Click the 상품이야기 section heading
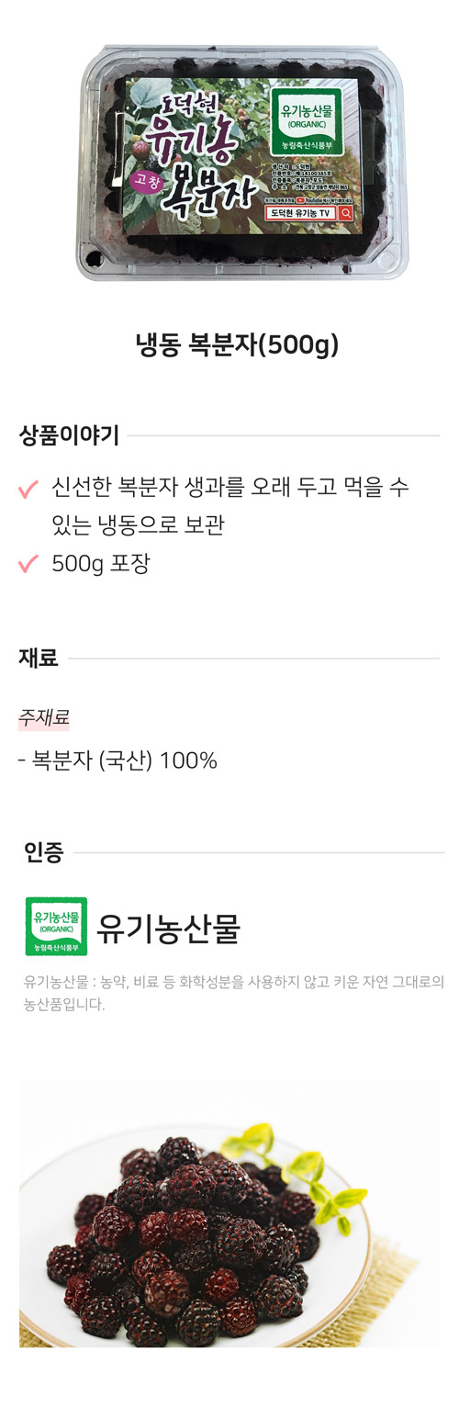459x1408 pixels. point(69,435)
